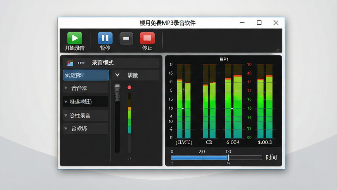Click the small vertical level meter beside the microphone
The image size is (337, 190).
coord(129,123)
